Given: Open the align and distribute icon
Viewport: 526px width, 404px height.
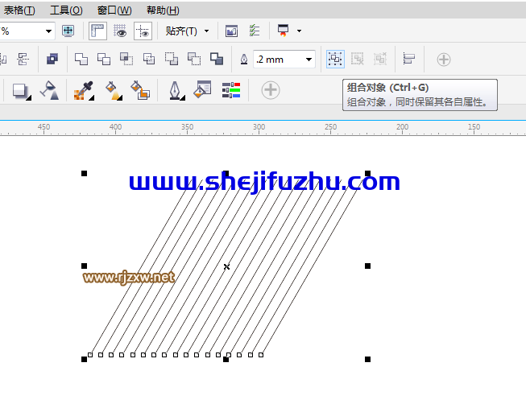Looking at the screenshot, I should coord(409,59).
